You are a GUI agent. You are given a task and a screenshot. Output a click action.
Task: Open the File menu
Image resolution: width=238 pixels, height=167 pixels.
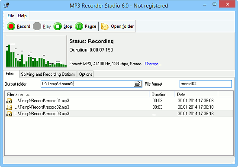11,16
